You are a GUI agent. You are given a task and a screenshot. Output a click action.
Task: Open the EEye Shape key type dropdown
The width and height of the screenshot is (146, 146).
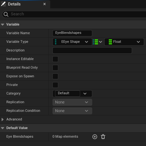point(72,42)
